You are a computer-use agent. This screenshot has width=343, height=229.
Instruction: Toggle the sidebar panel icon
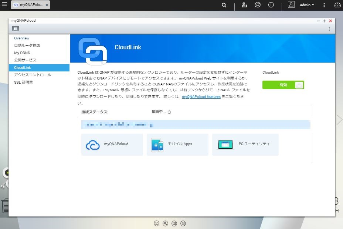coord(16,29)
